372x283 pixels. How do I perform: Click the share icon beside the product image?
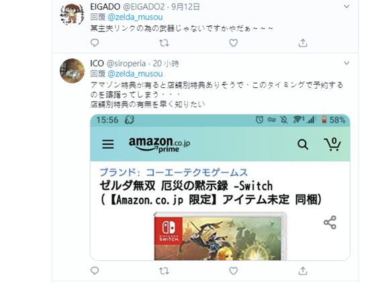[330, 223]
